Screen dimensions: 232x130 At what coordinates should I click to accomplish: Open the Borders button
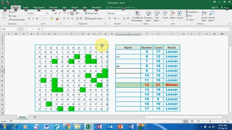(x=44, y=18)
